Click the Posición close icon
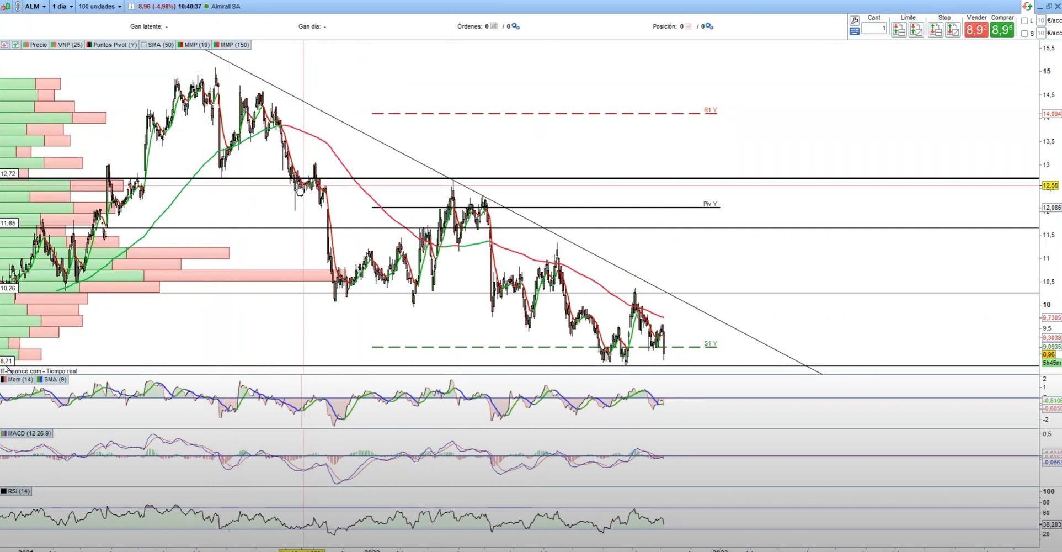 click(689, 26)
